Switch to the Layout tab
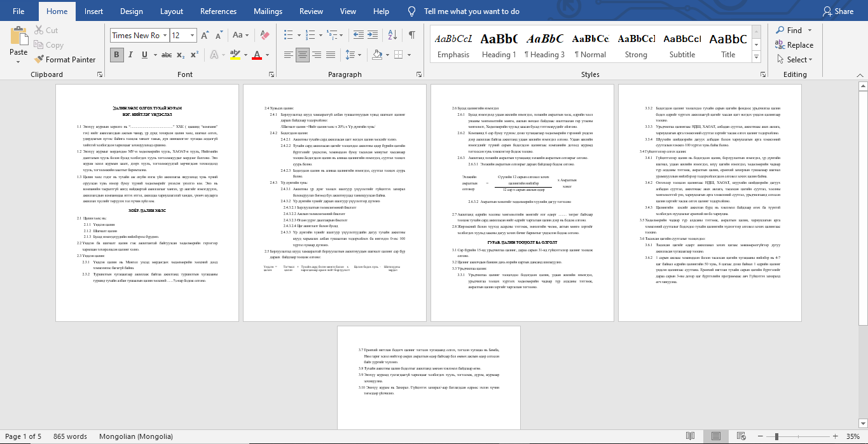The height and width of the screenshot is (444, 868). pos(172,11)
